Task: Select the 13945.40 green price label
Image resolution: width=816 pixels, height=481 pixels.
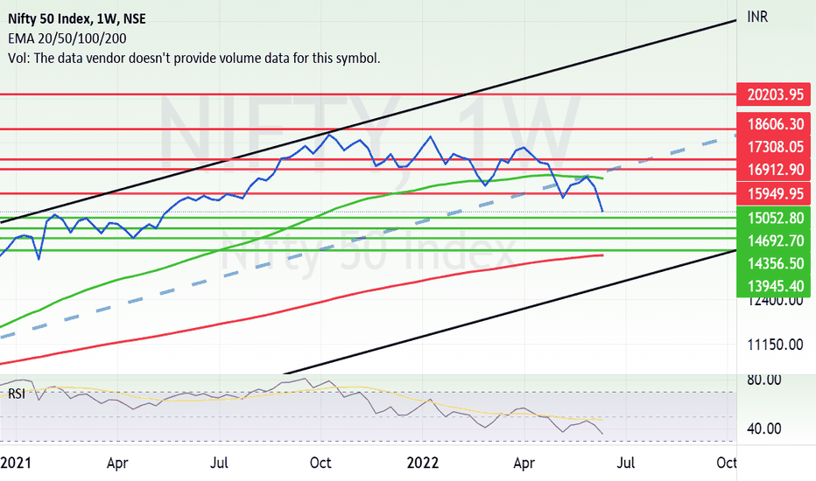Action: (774, 286)
